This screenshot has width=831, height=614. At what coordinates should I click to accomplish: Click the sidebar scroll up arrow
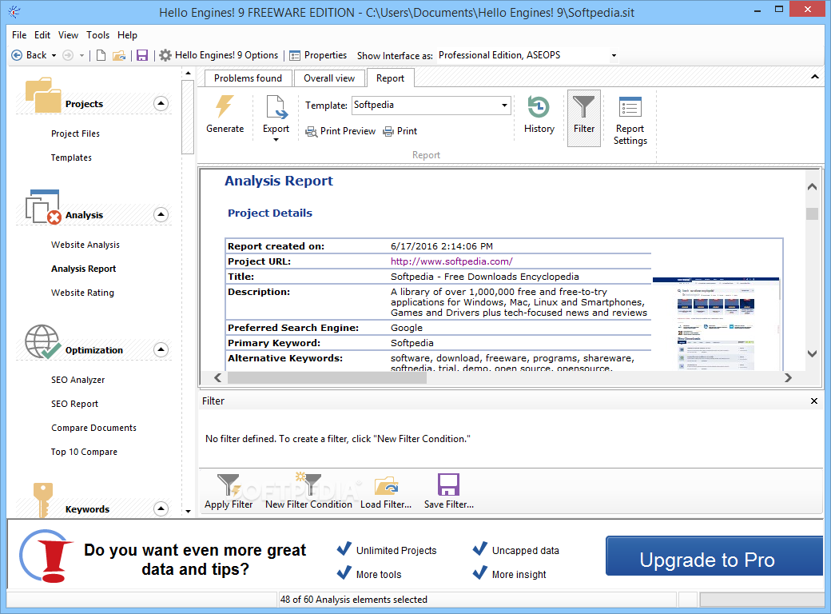188,73
